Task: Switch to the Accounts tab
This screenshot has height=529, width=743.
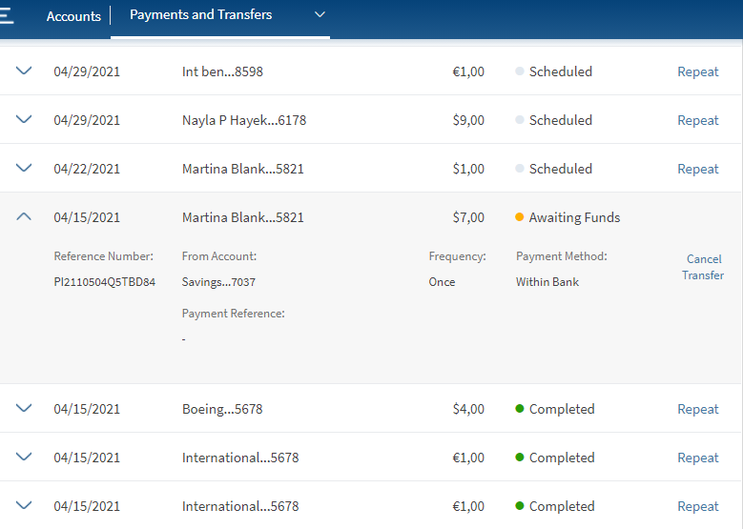Action: click(x=73, y=16)
